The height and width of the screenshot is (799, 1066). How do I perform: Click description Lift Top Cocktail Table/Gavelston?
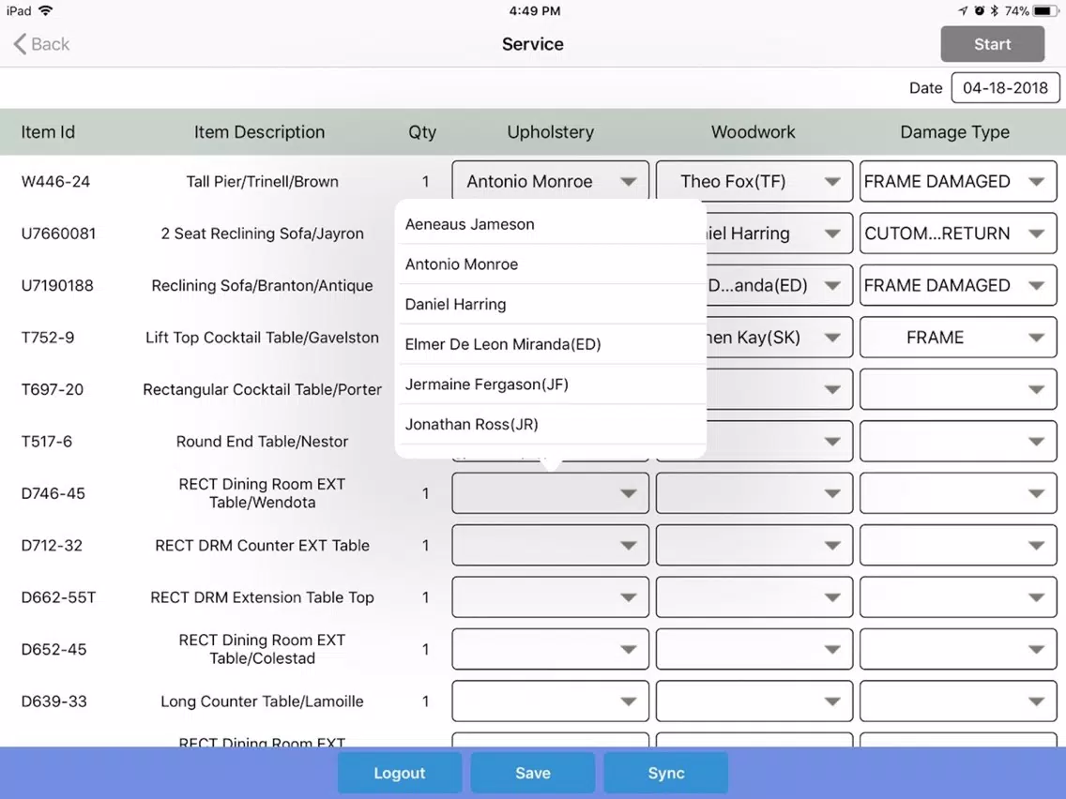[x=263, y=338]
